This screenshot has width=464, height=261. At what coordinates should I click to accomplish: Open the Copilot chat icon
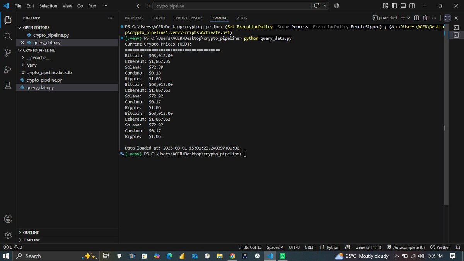(x=317, y=6)
